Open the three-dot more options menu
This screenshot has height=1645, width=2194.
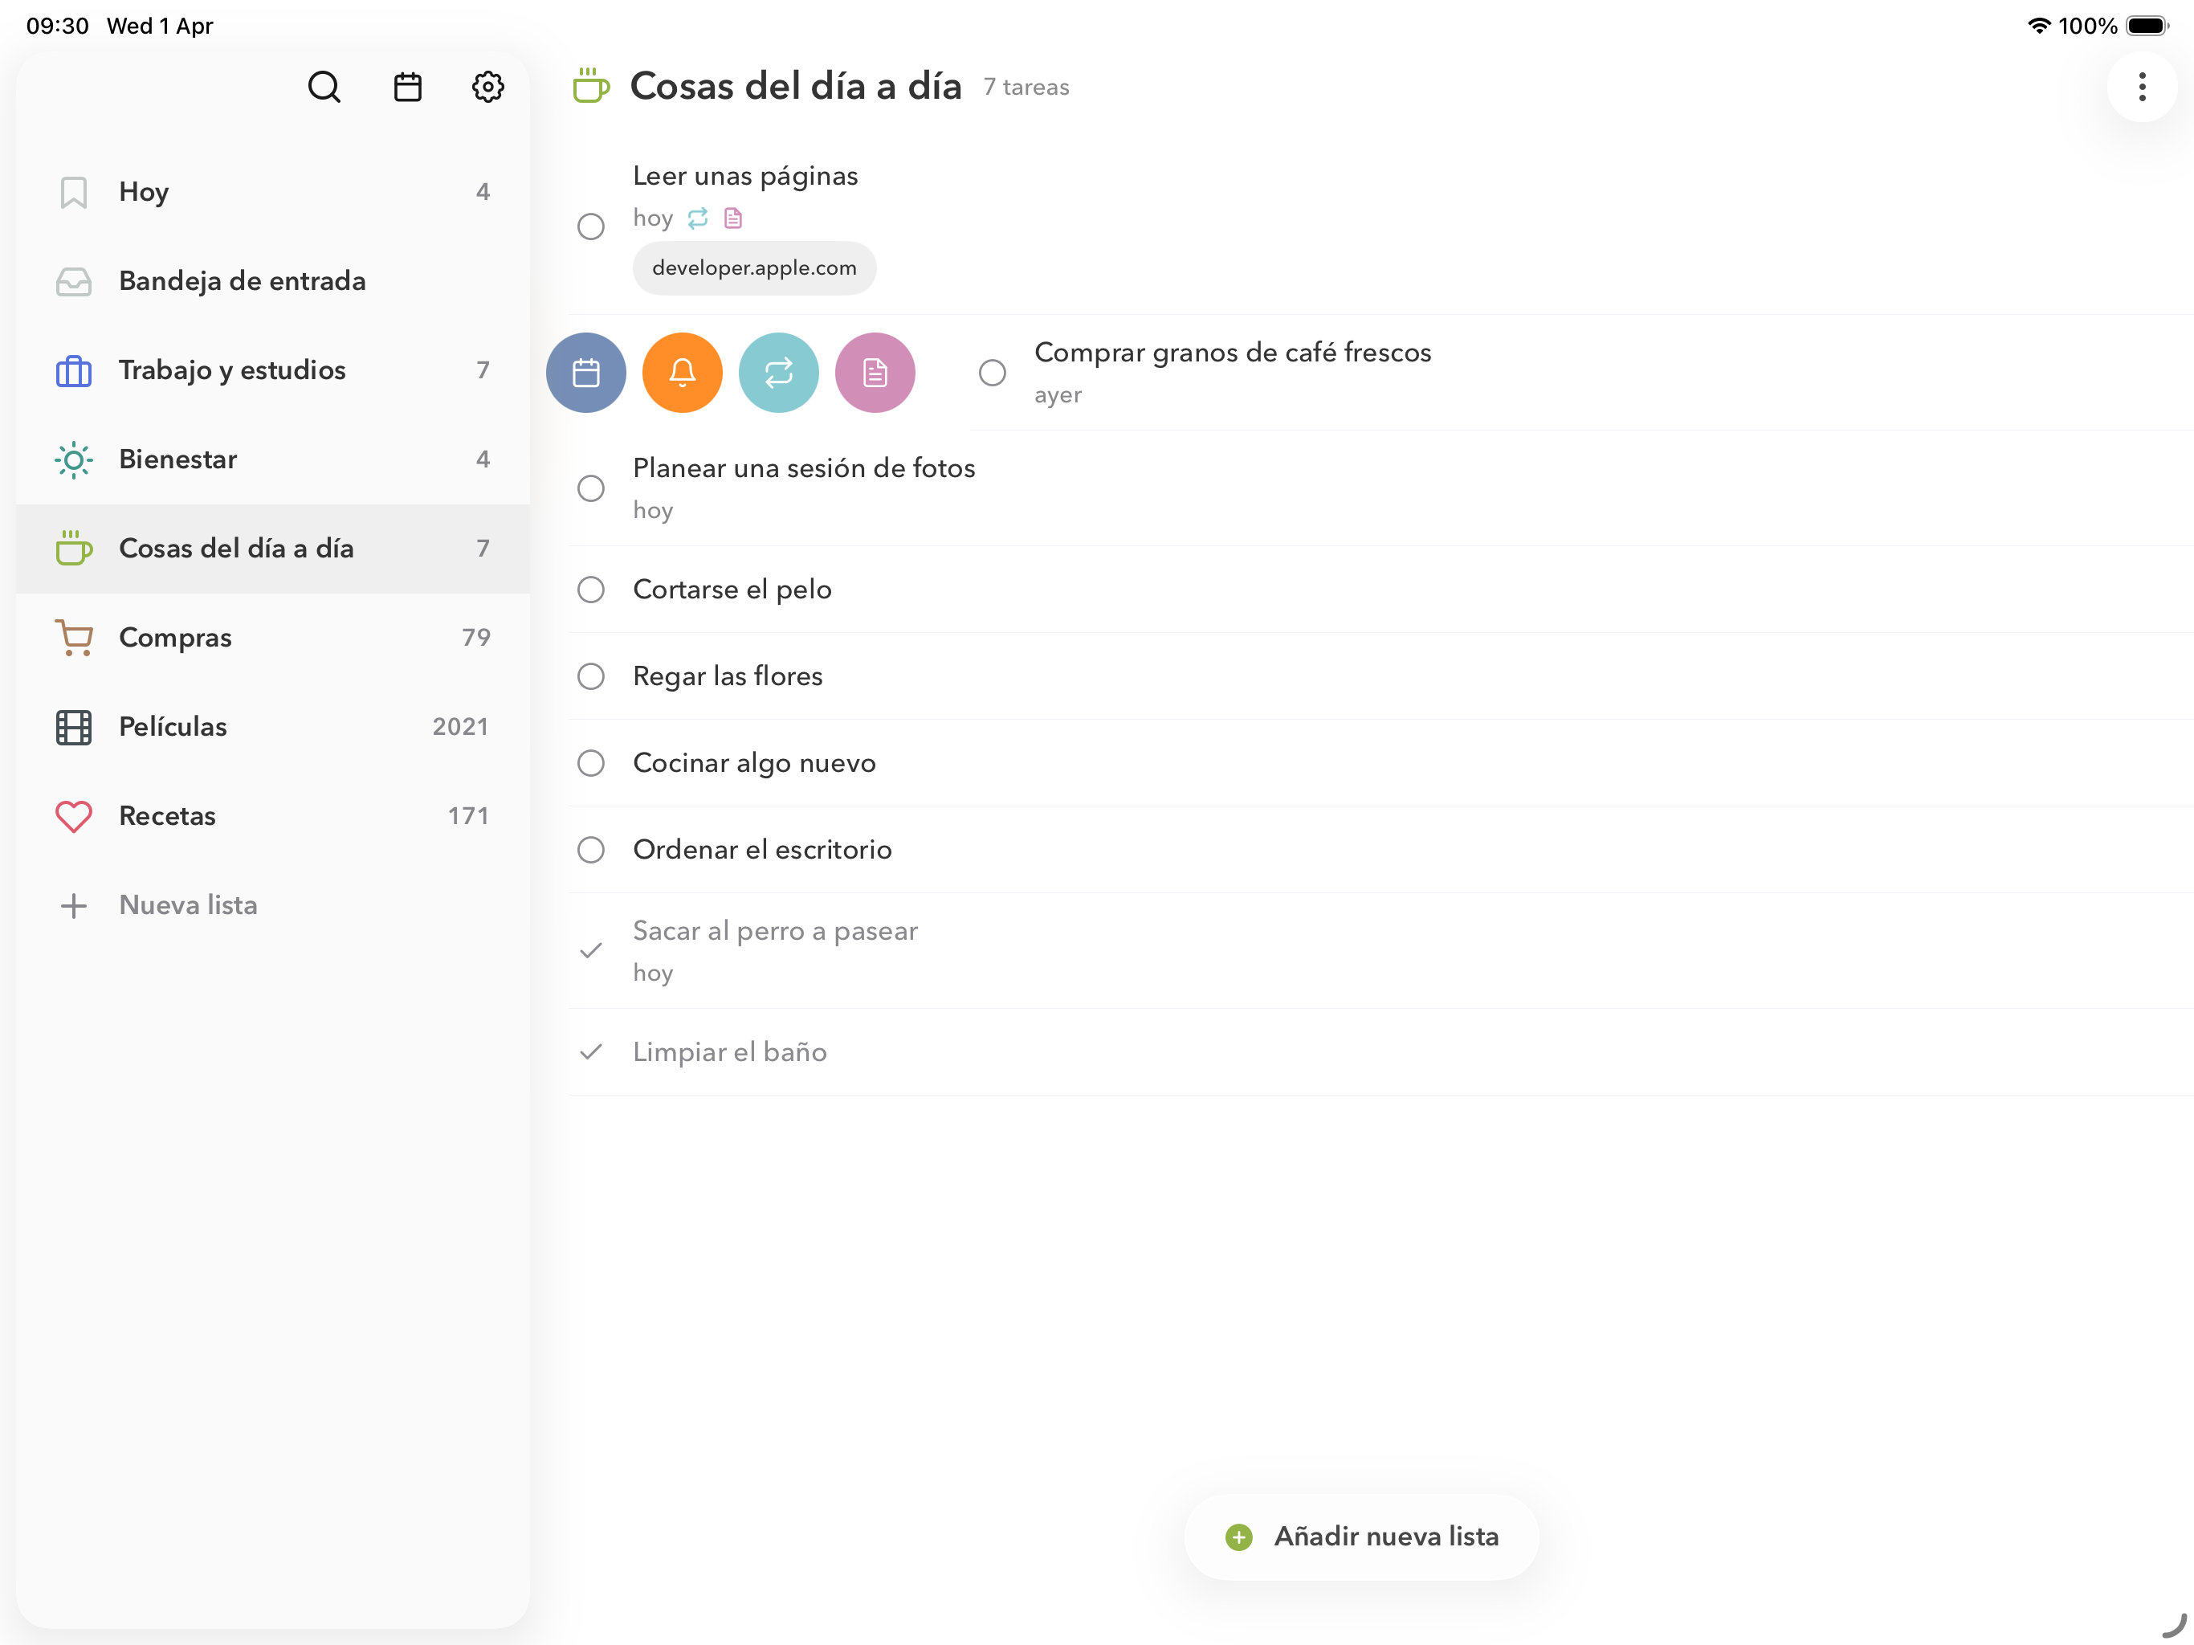point(2142,88)
